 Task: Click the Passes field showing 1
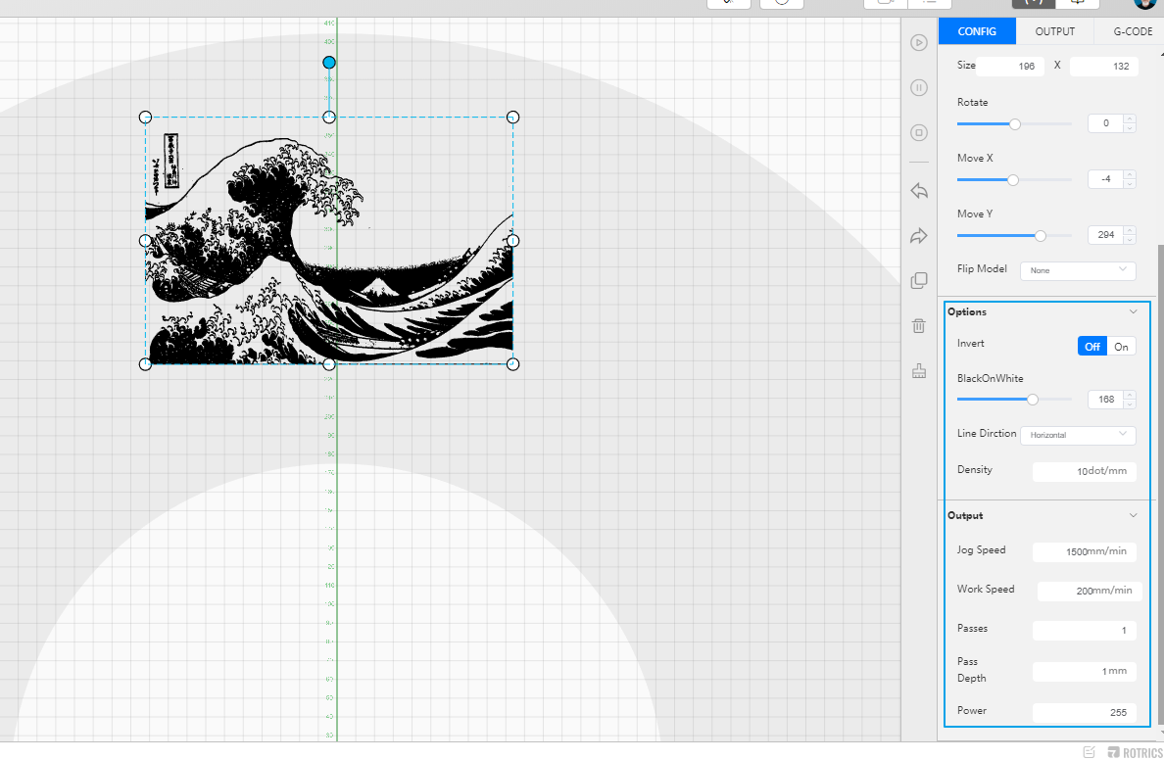click(x=1084, y=630)
